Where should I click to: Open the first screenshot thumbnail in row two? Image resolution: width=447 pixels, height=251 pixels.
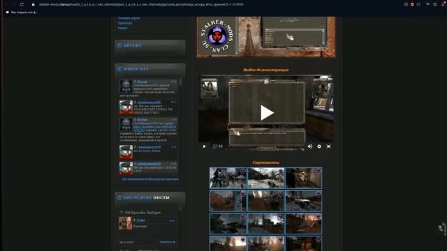point(228,201)
